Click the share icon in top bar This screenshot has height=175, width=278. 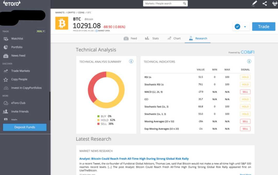tap(264, 4)
